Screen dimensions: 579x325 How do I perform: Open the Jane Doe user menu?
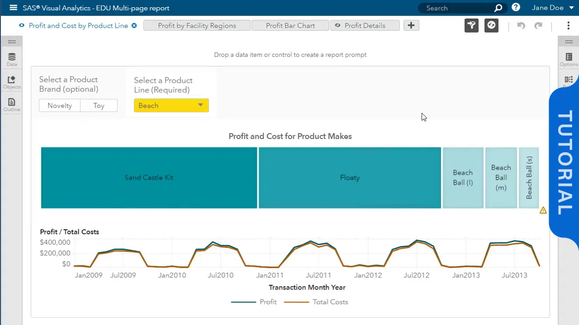553,8
